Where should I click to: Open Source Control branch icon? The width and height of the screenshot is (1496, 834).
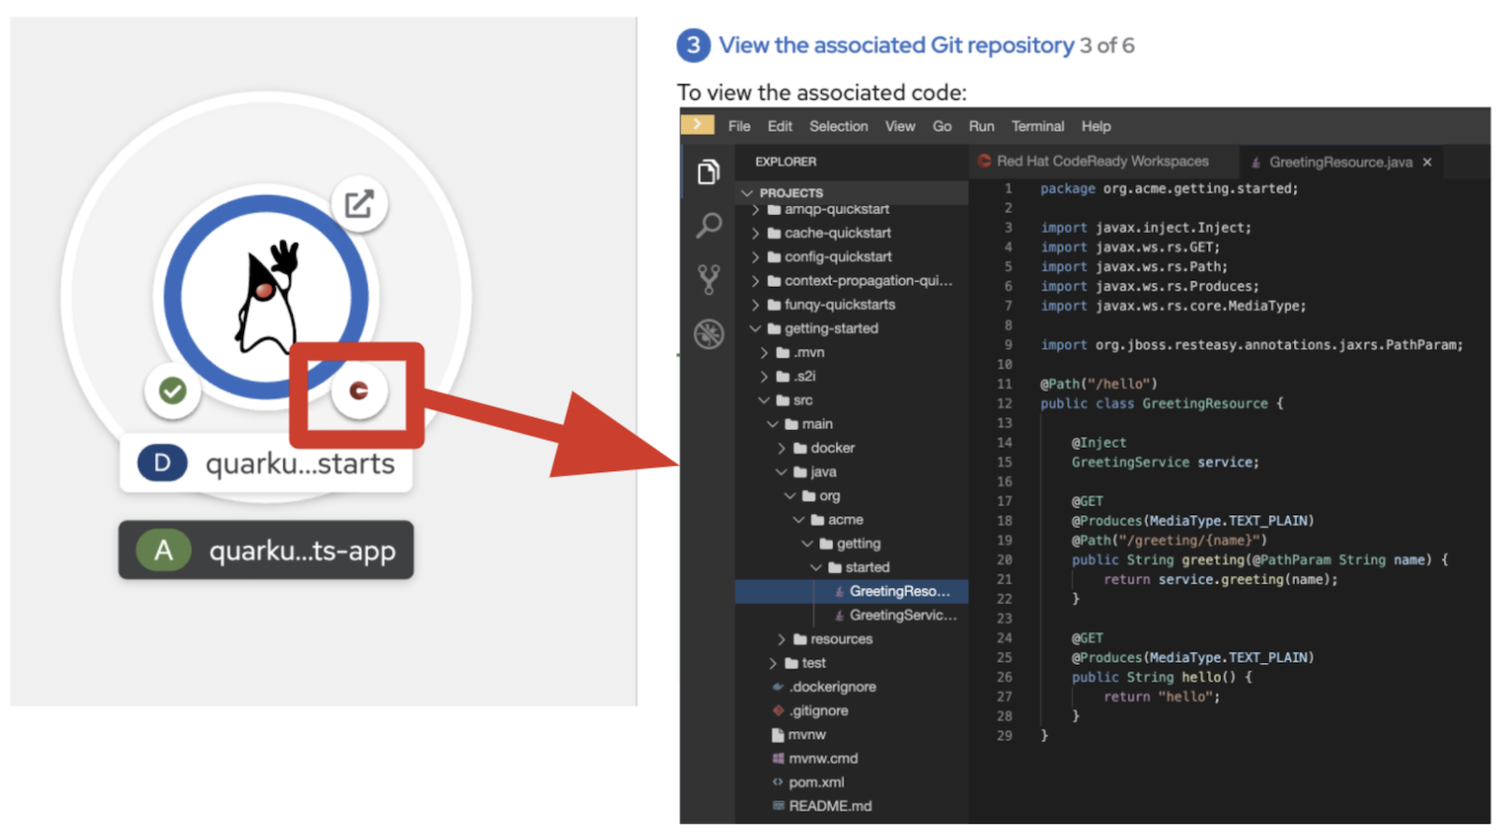click(x=709, y=279)
